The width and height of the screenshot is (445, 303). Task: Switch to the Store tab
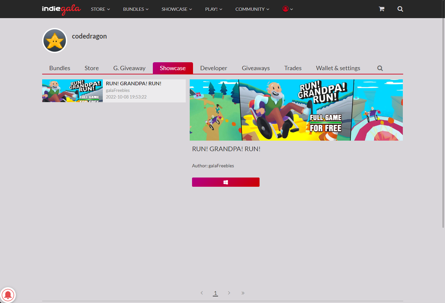pos(92,68)
